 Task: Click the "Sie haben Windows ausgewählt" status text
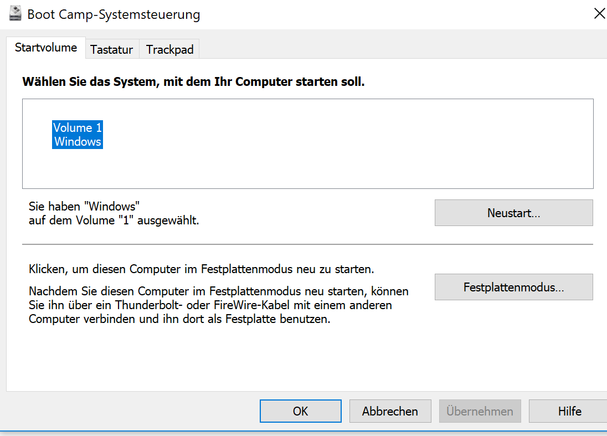pyautogui.click(x=114, y=213)
